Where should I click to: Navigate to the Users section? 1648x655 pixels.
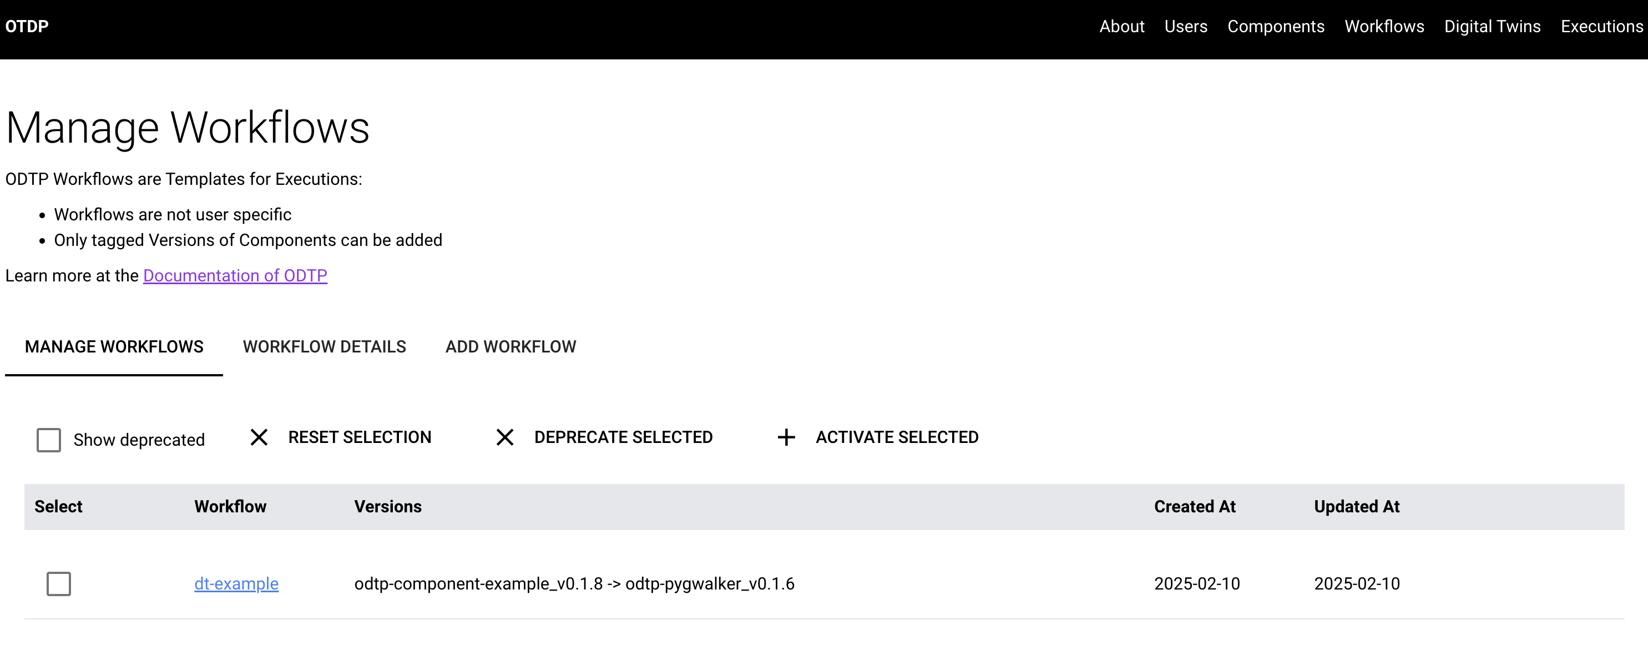coord(1185,27)
